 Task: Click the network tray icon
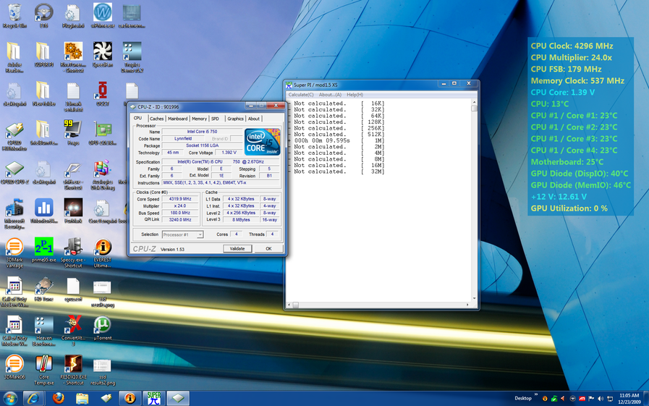pyautogui.click(x=610, y=399)
